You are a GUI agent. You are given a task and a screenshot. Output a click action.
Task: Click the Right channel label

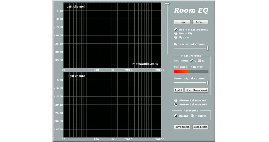(x=76, y=76)
